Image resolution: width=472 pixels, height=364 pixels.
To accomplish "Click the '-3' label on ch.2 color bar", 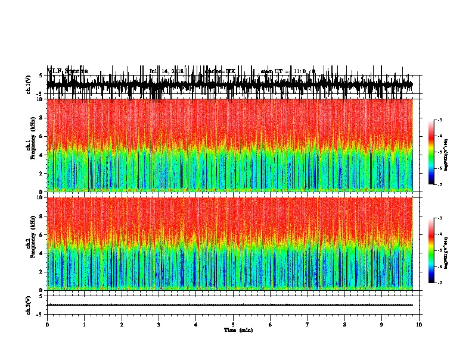I will (439, 218).
